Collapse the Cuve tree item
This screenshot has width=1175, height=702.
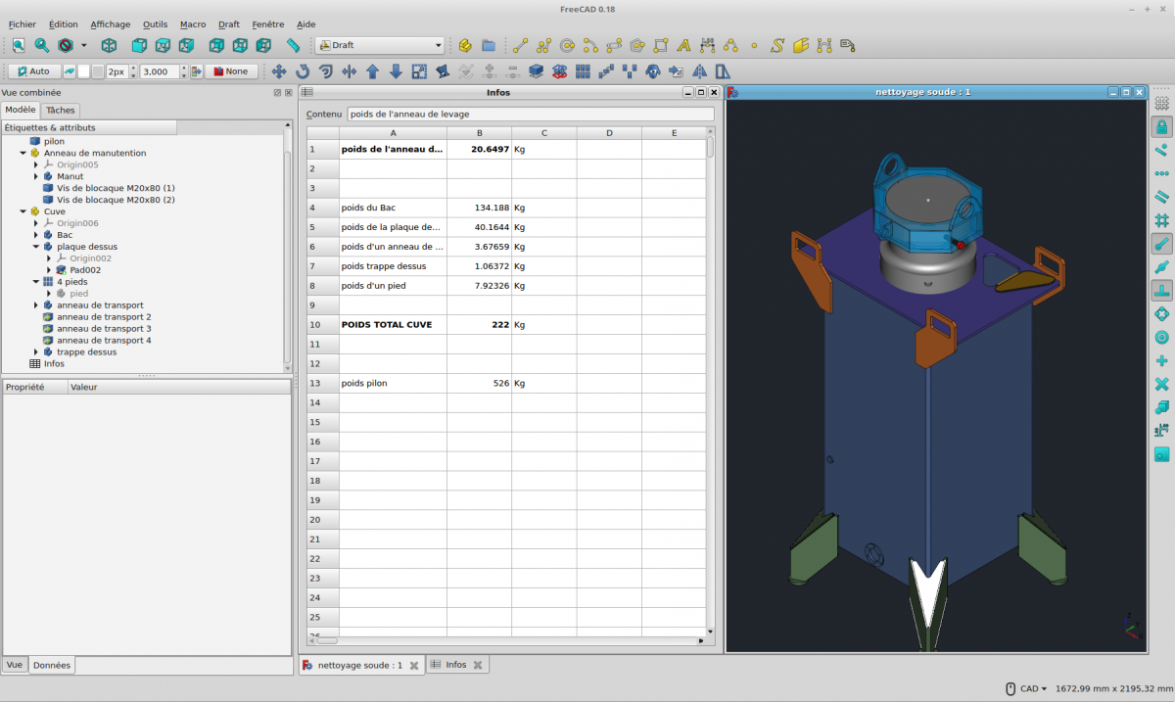tap(23, 211)
